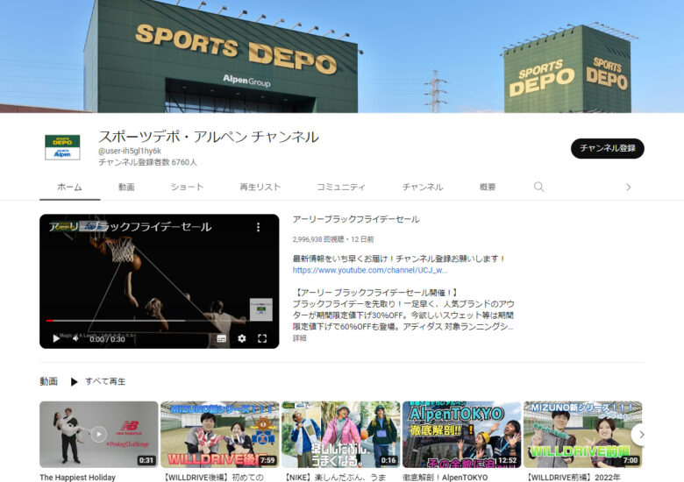
Task: Open the 概要 tab
Action: (x=488, y=187)
